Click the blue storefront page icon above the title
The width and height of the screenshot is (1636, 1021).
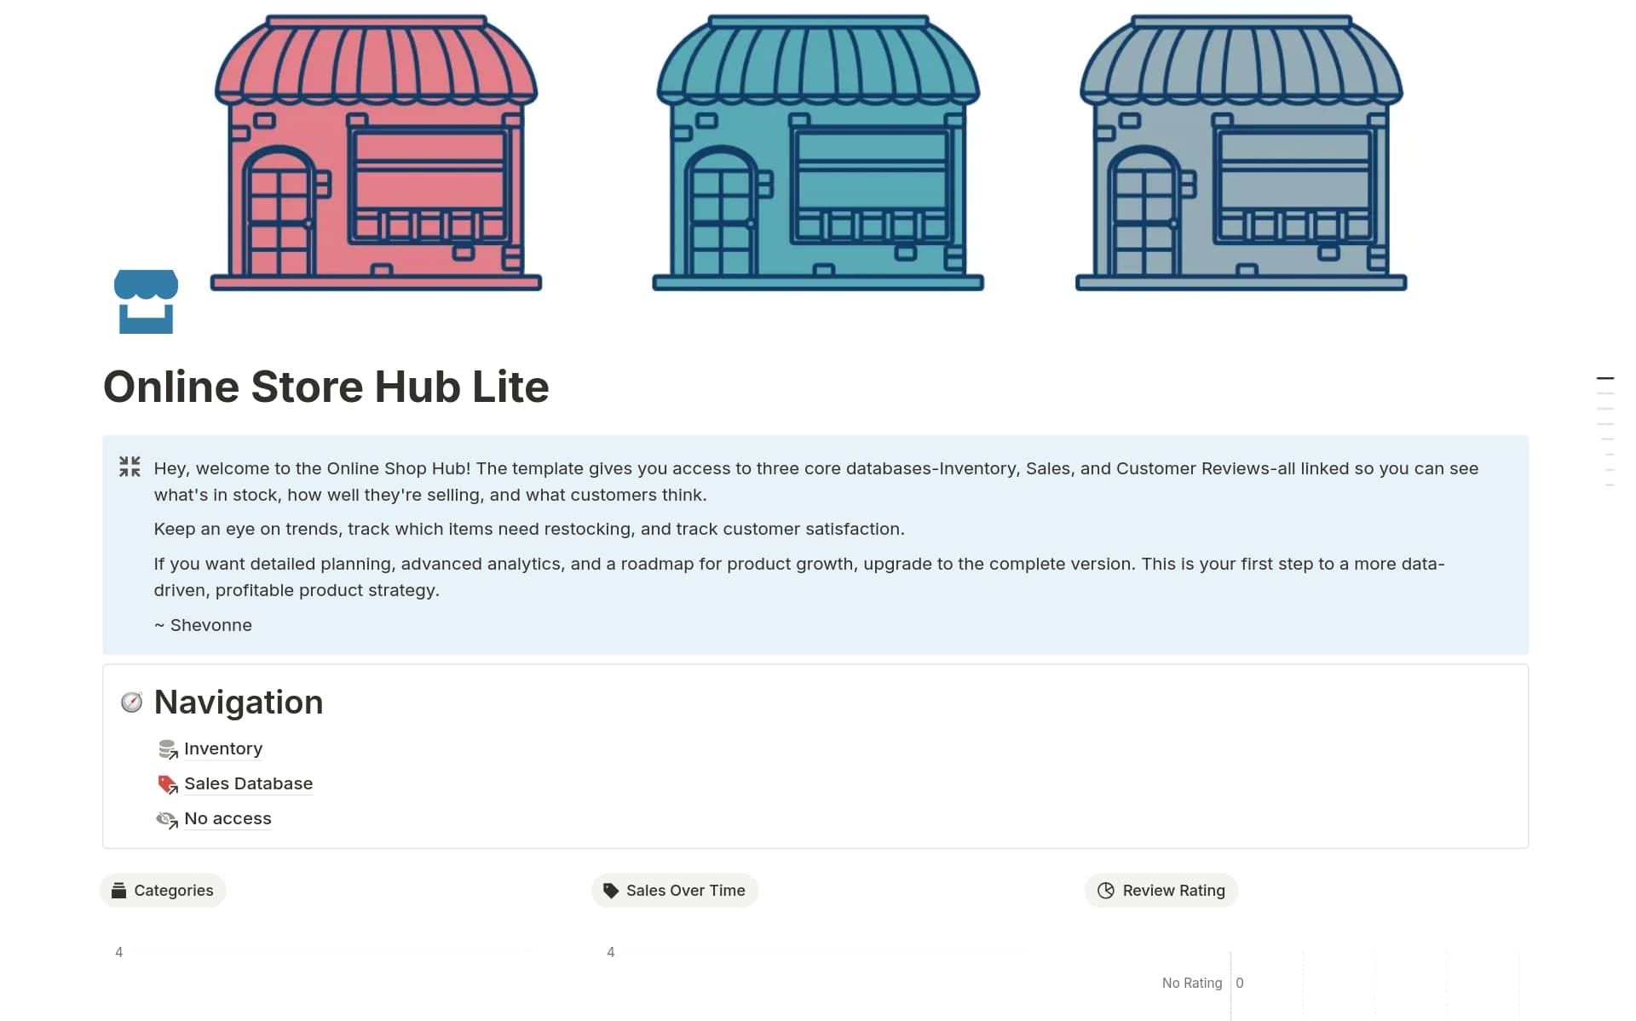147,301
